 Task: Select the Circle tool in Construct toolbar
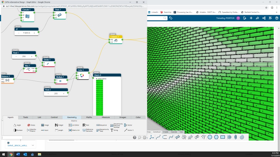tap(210, 137)
